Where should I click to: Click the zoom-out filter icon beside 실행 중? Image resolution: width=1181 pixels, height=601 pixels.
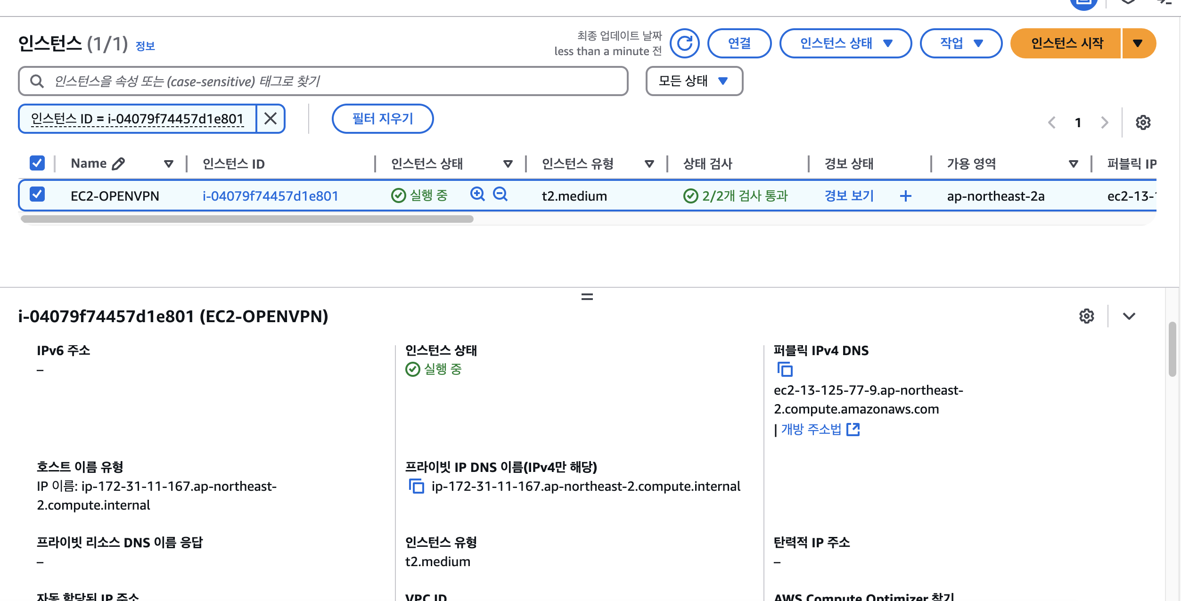[x=500, y=194]
